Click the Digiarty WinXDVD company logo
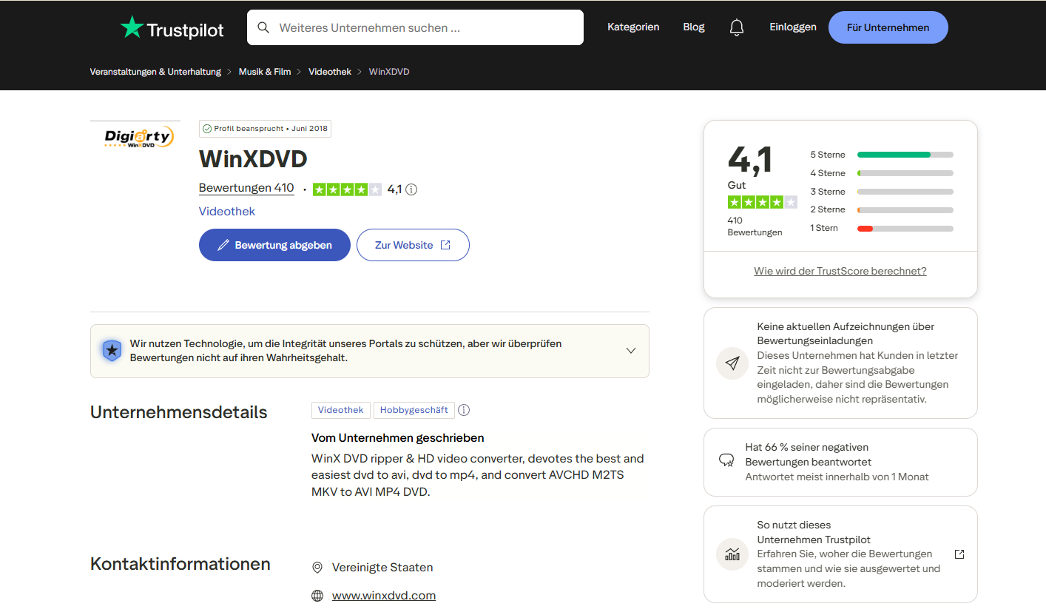 [x=135, y=137]
